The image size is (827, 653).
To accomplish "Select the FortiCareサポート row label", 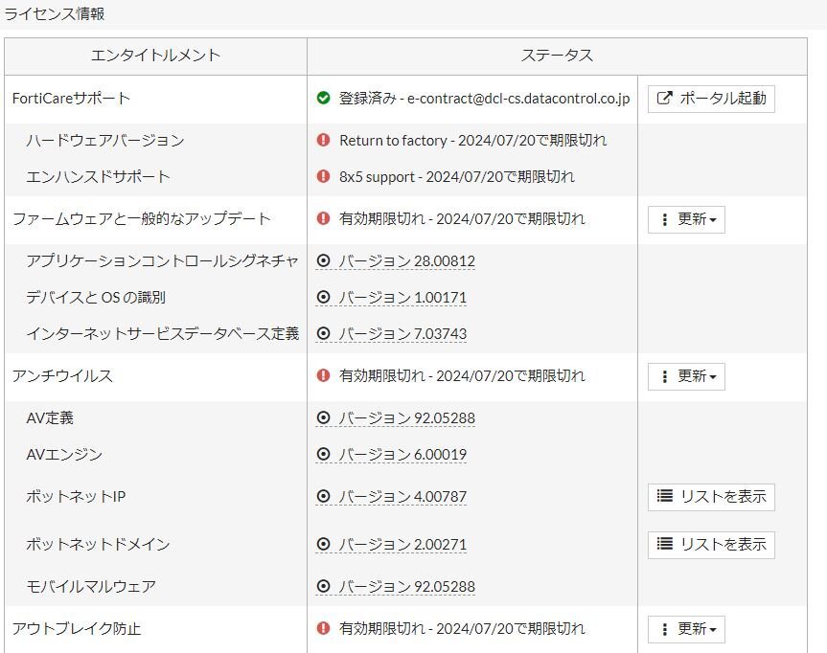I will click(x=71, y=99).
